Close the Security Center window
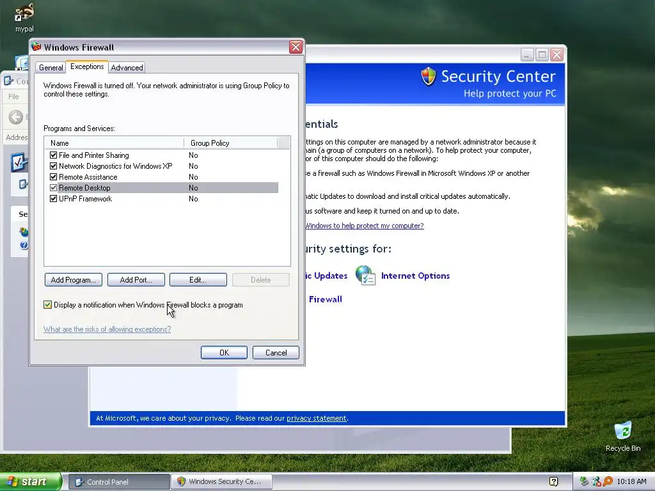 (557, 55)
